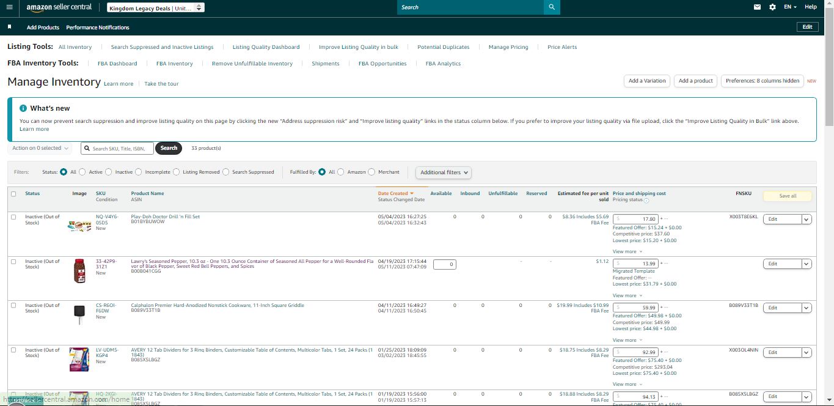Viewport: 834px width, 406px height.
Task: Open the EN language dropdown
Action: pos(790,7)
